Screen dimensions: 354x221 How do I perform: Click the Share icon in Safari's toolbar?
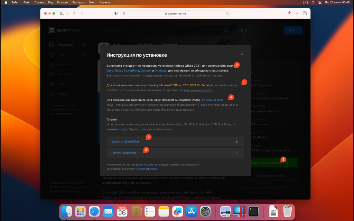[290, 13]
